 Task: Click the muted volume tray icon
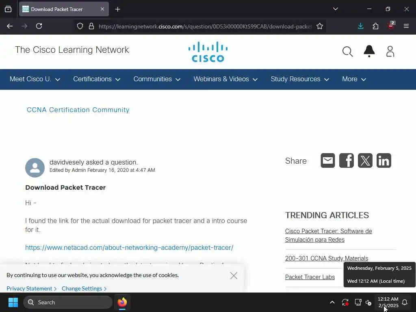[368, 302]
